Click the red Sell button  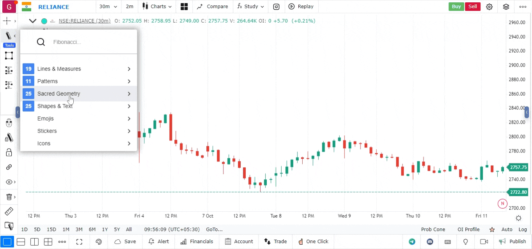(x=472, y=7)
